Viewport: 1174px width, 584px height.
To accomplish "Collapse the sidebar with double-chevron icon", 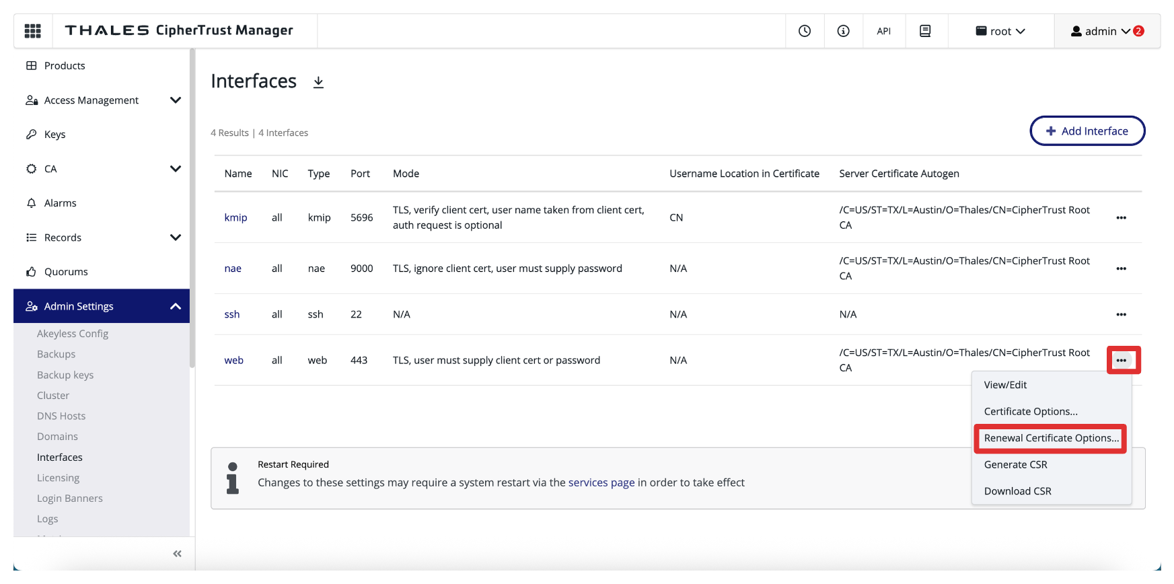I will pos(177,554).
